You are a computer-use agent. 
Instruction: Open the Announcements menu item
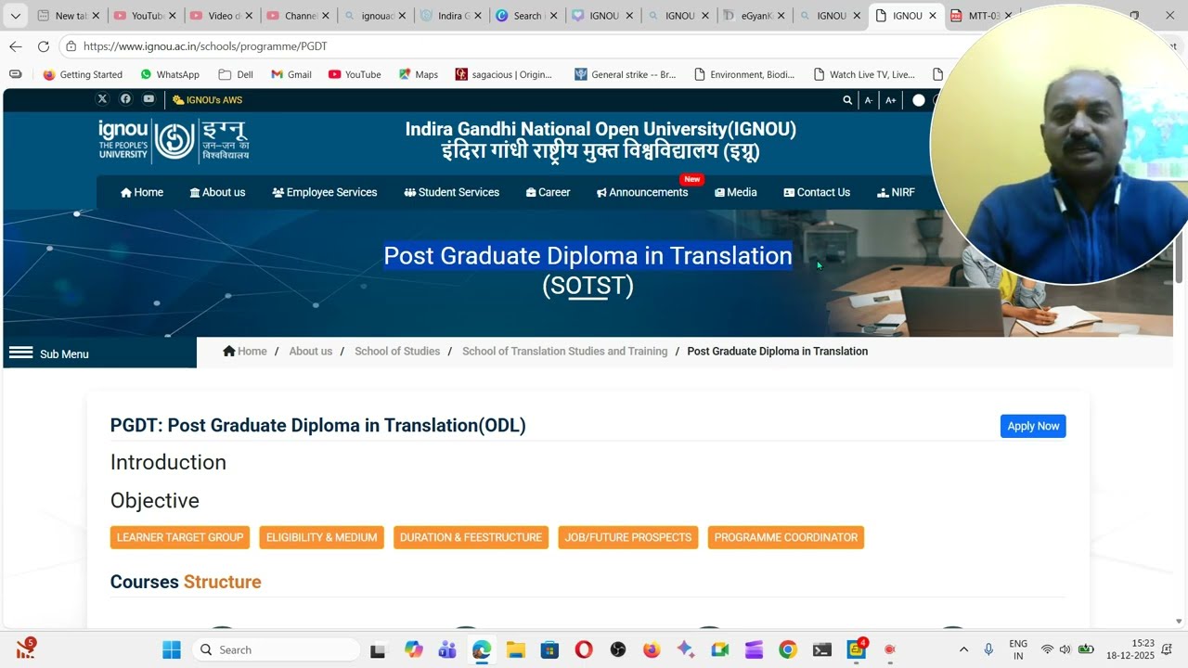point(642,192)
